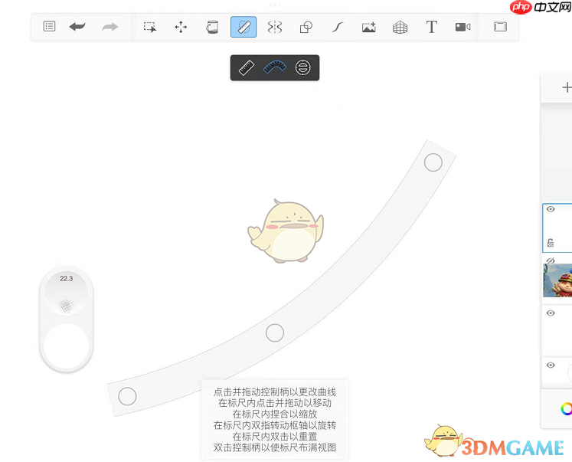The width and height of the screenshot is (572, 462).
Task: Open the Time-lapse record camera
Action: pyautogui.click(x=463, y=27)
